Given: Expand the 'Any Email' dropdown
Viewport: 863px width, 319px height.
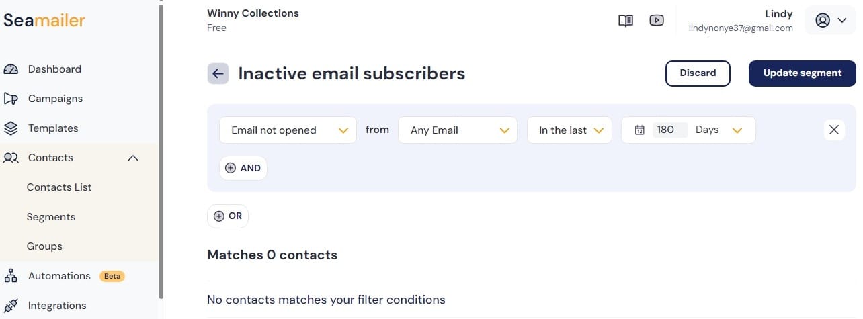Looking at the screenshot, I should coord(458,130).
